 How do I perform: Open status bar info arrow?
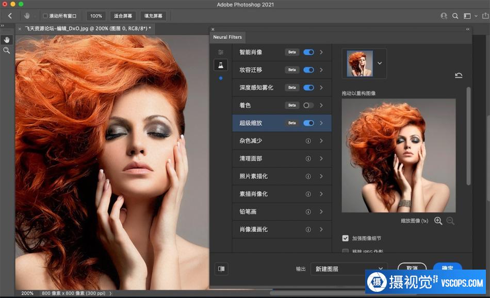coord(110,293)
